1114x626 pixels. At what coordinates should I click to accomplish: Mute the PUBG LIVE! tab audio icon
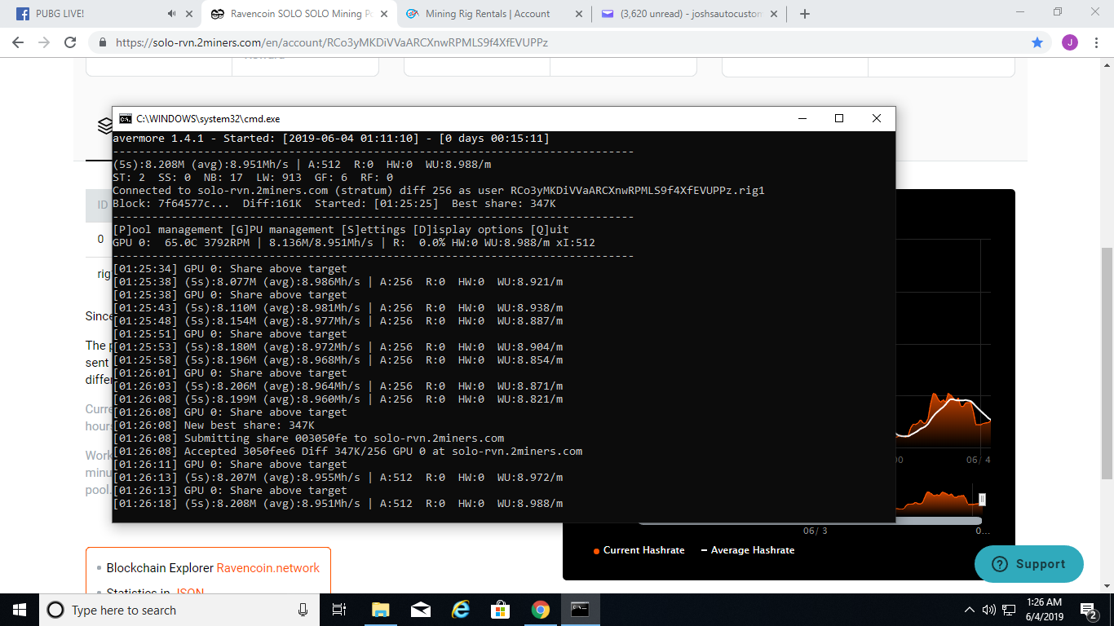click(171, 14)
